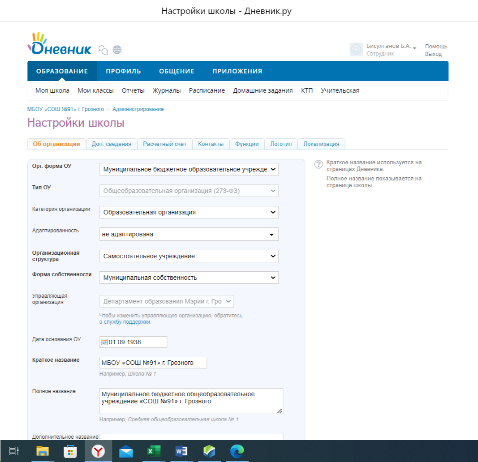Click the Выход logout link
The height and width of the screenshot is (462, 478).
[433, 54]
